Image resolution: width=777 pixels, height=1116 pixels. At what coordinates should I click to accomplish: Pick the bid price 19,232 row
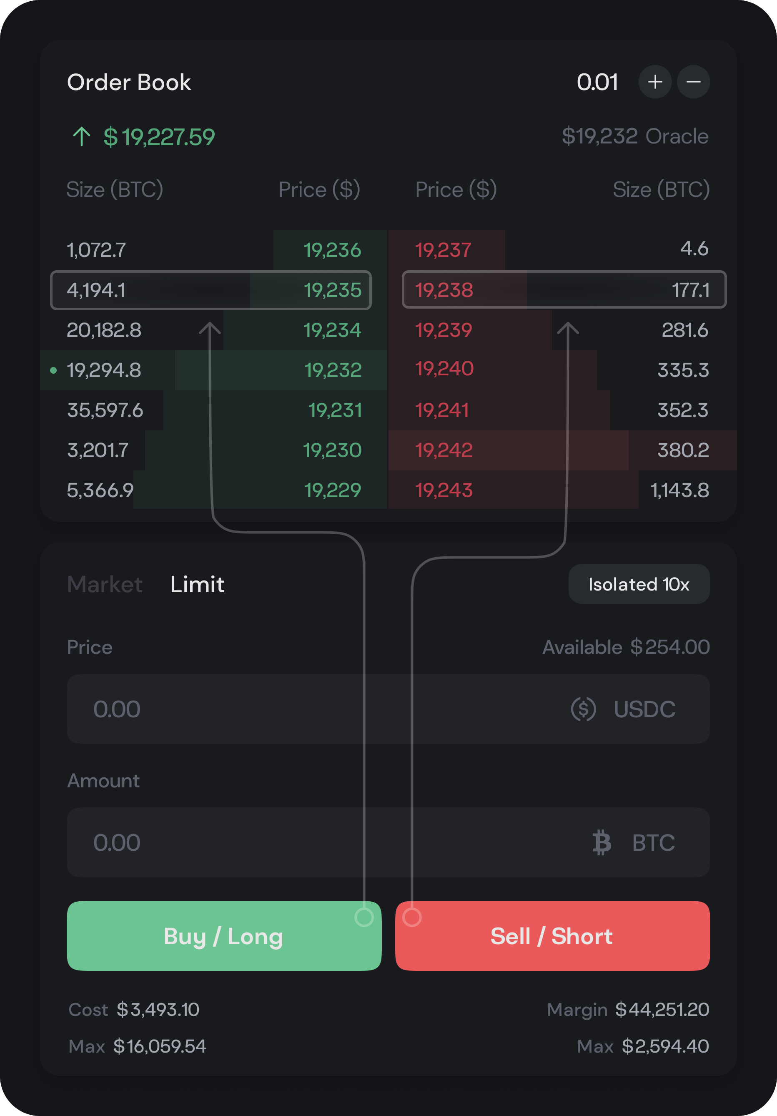pyautogui.click(x=214, y=370)
